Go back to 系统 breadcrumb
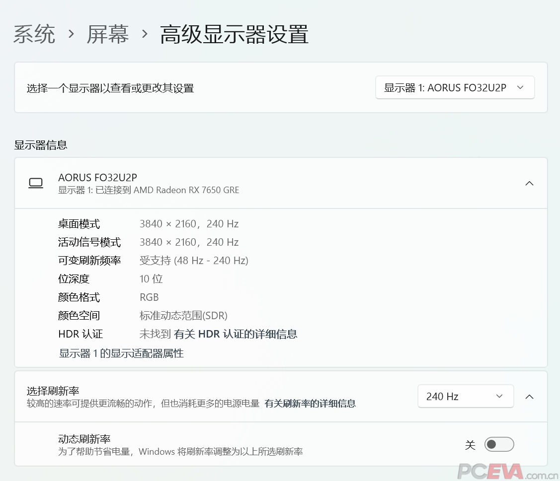560x481 pixels. (34, 35)
